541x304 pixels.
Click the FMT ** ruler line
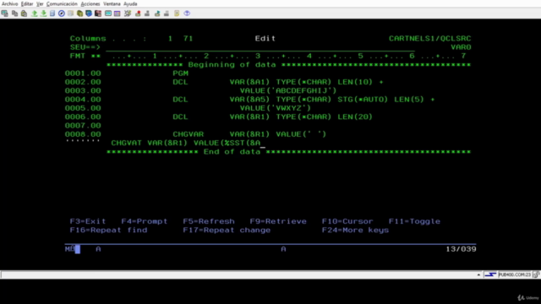coord(268,56)
